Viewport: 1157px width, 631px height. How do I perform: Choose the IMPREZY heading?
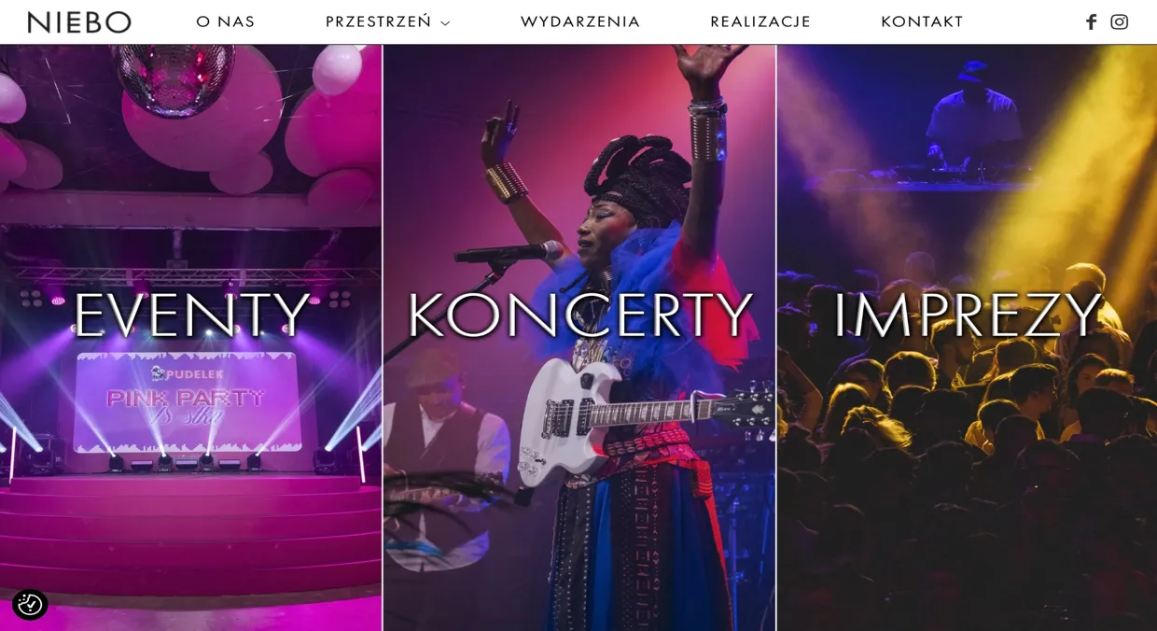click(967, 315)
